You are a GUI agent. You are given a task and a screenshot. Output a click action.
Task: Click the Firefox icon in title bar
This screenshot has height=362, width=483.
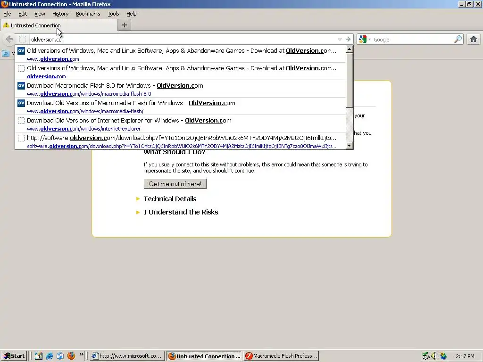pyautogui.click(x=4, y=4)
